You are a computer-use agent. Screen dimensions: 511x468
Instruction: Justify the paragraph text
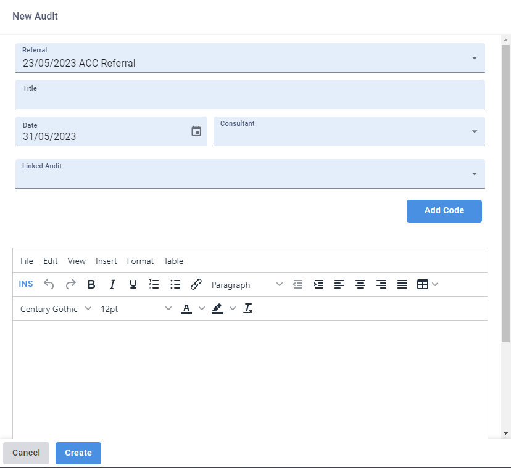[x=402, y=284]
